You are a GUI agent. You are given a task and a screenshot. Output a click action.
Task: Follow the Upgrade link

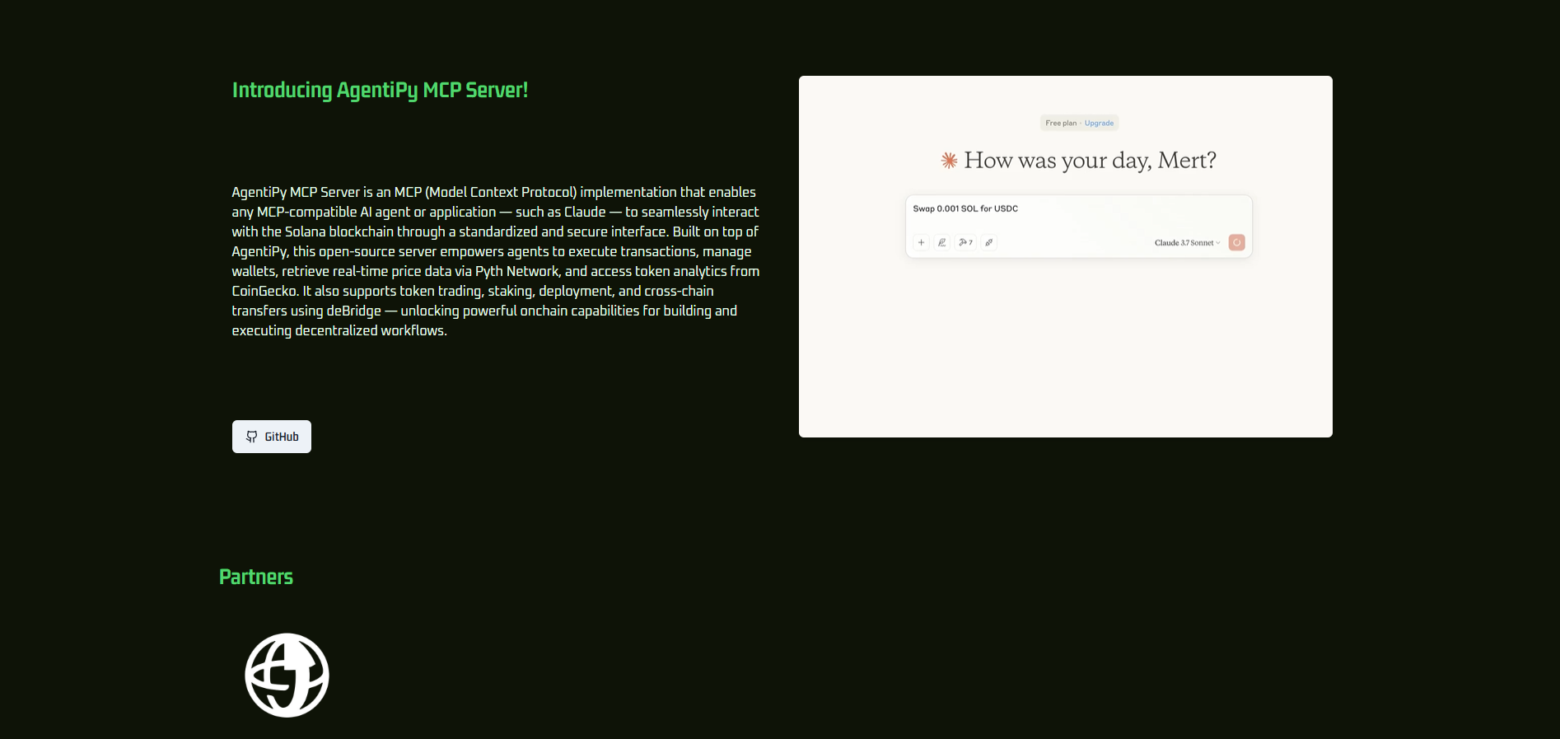(x=1099, y=124)
